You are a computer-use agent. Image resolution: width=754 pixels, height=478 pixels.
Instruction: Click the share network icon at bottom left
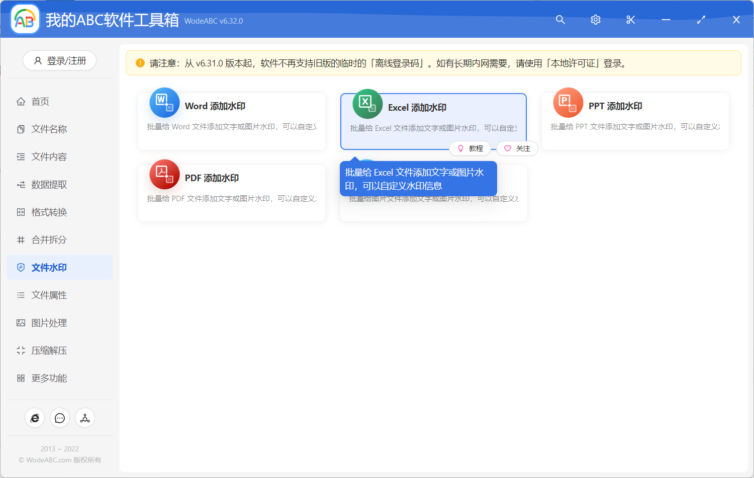(84, 418)
